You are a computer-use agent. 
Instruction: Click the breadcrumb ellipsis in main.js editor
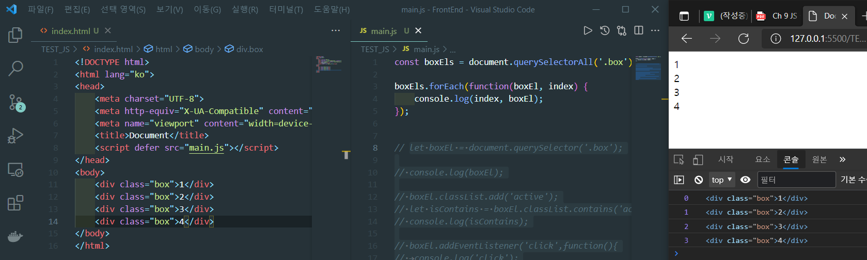pos(452,50)
